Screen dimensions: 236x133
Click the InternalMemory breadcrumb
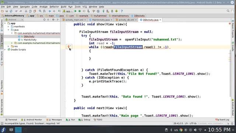pyautogui.click(x=13, y=16)
